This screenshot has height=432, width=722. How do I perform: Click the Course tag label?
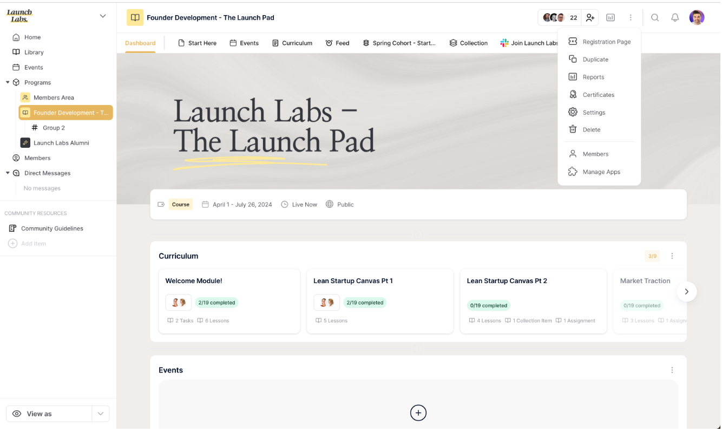pyautogui.click(x=181, y=205)
